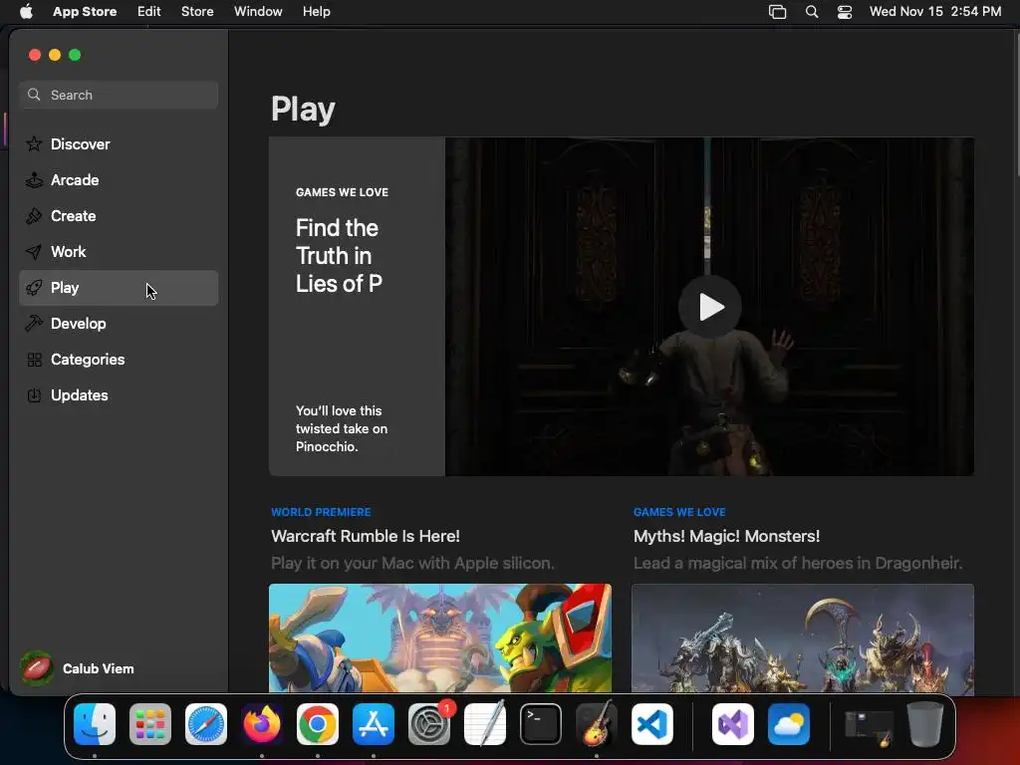This screenshot has height=765, width=1020.
Task: Go to the Arcade sidebar tab
Action: 119,180
